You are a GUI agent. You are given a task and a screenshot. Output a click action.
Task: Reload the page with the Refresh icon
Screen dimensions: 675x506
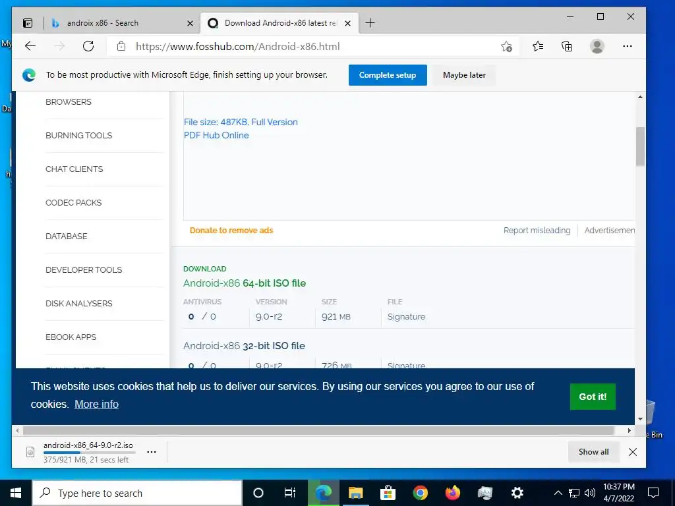[88, 46]
